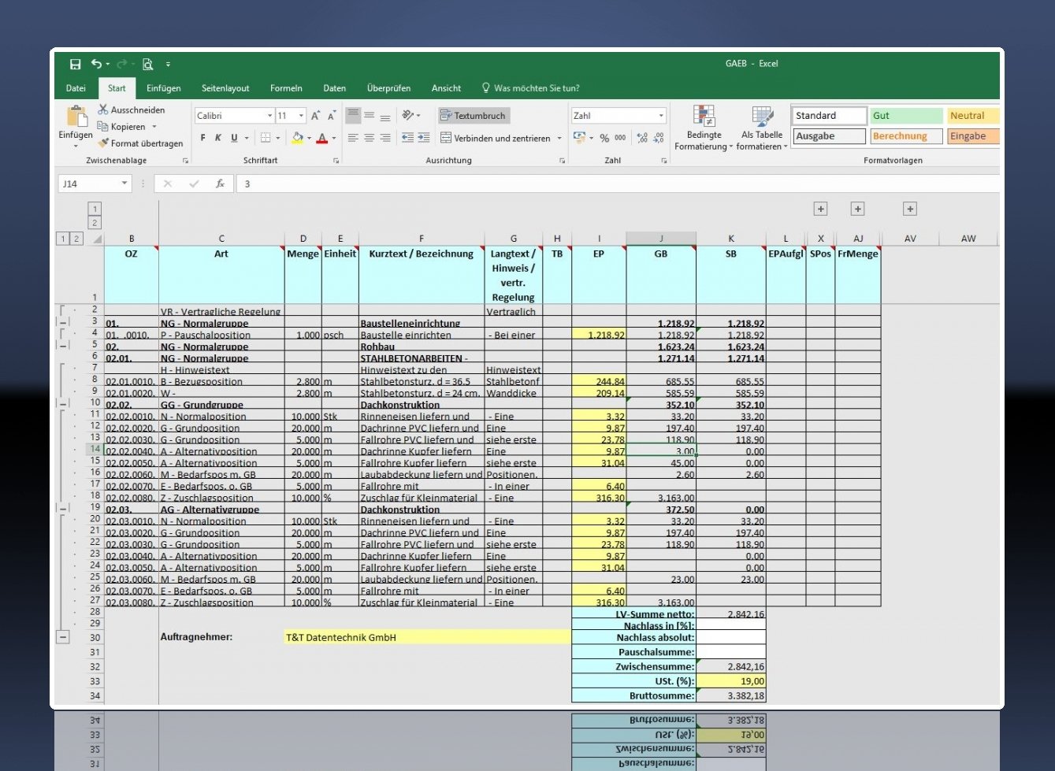Click the Ausschneiden scissors icon
Viewport: 1055px width, 771px height.
coord(103,109)
